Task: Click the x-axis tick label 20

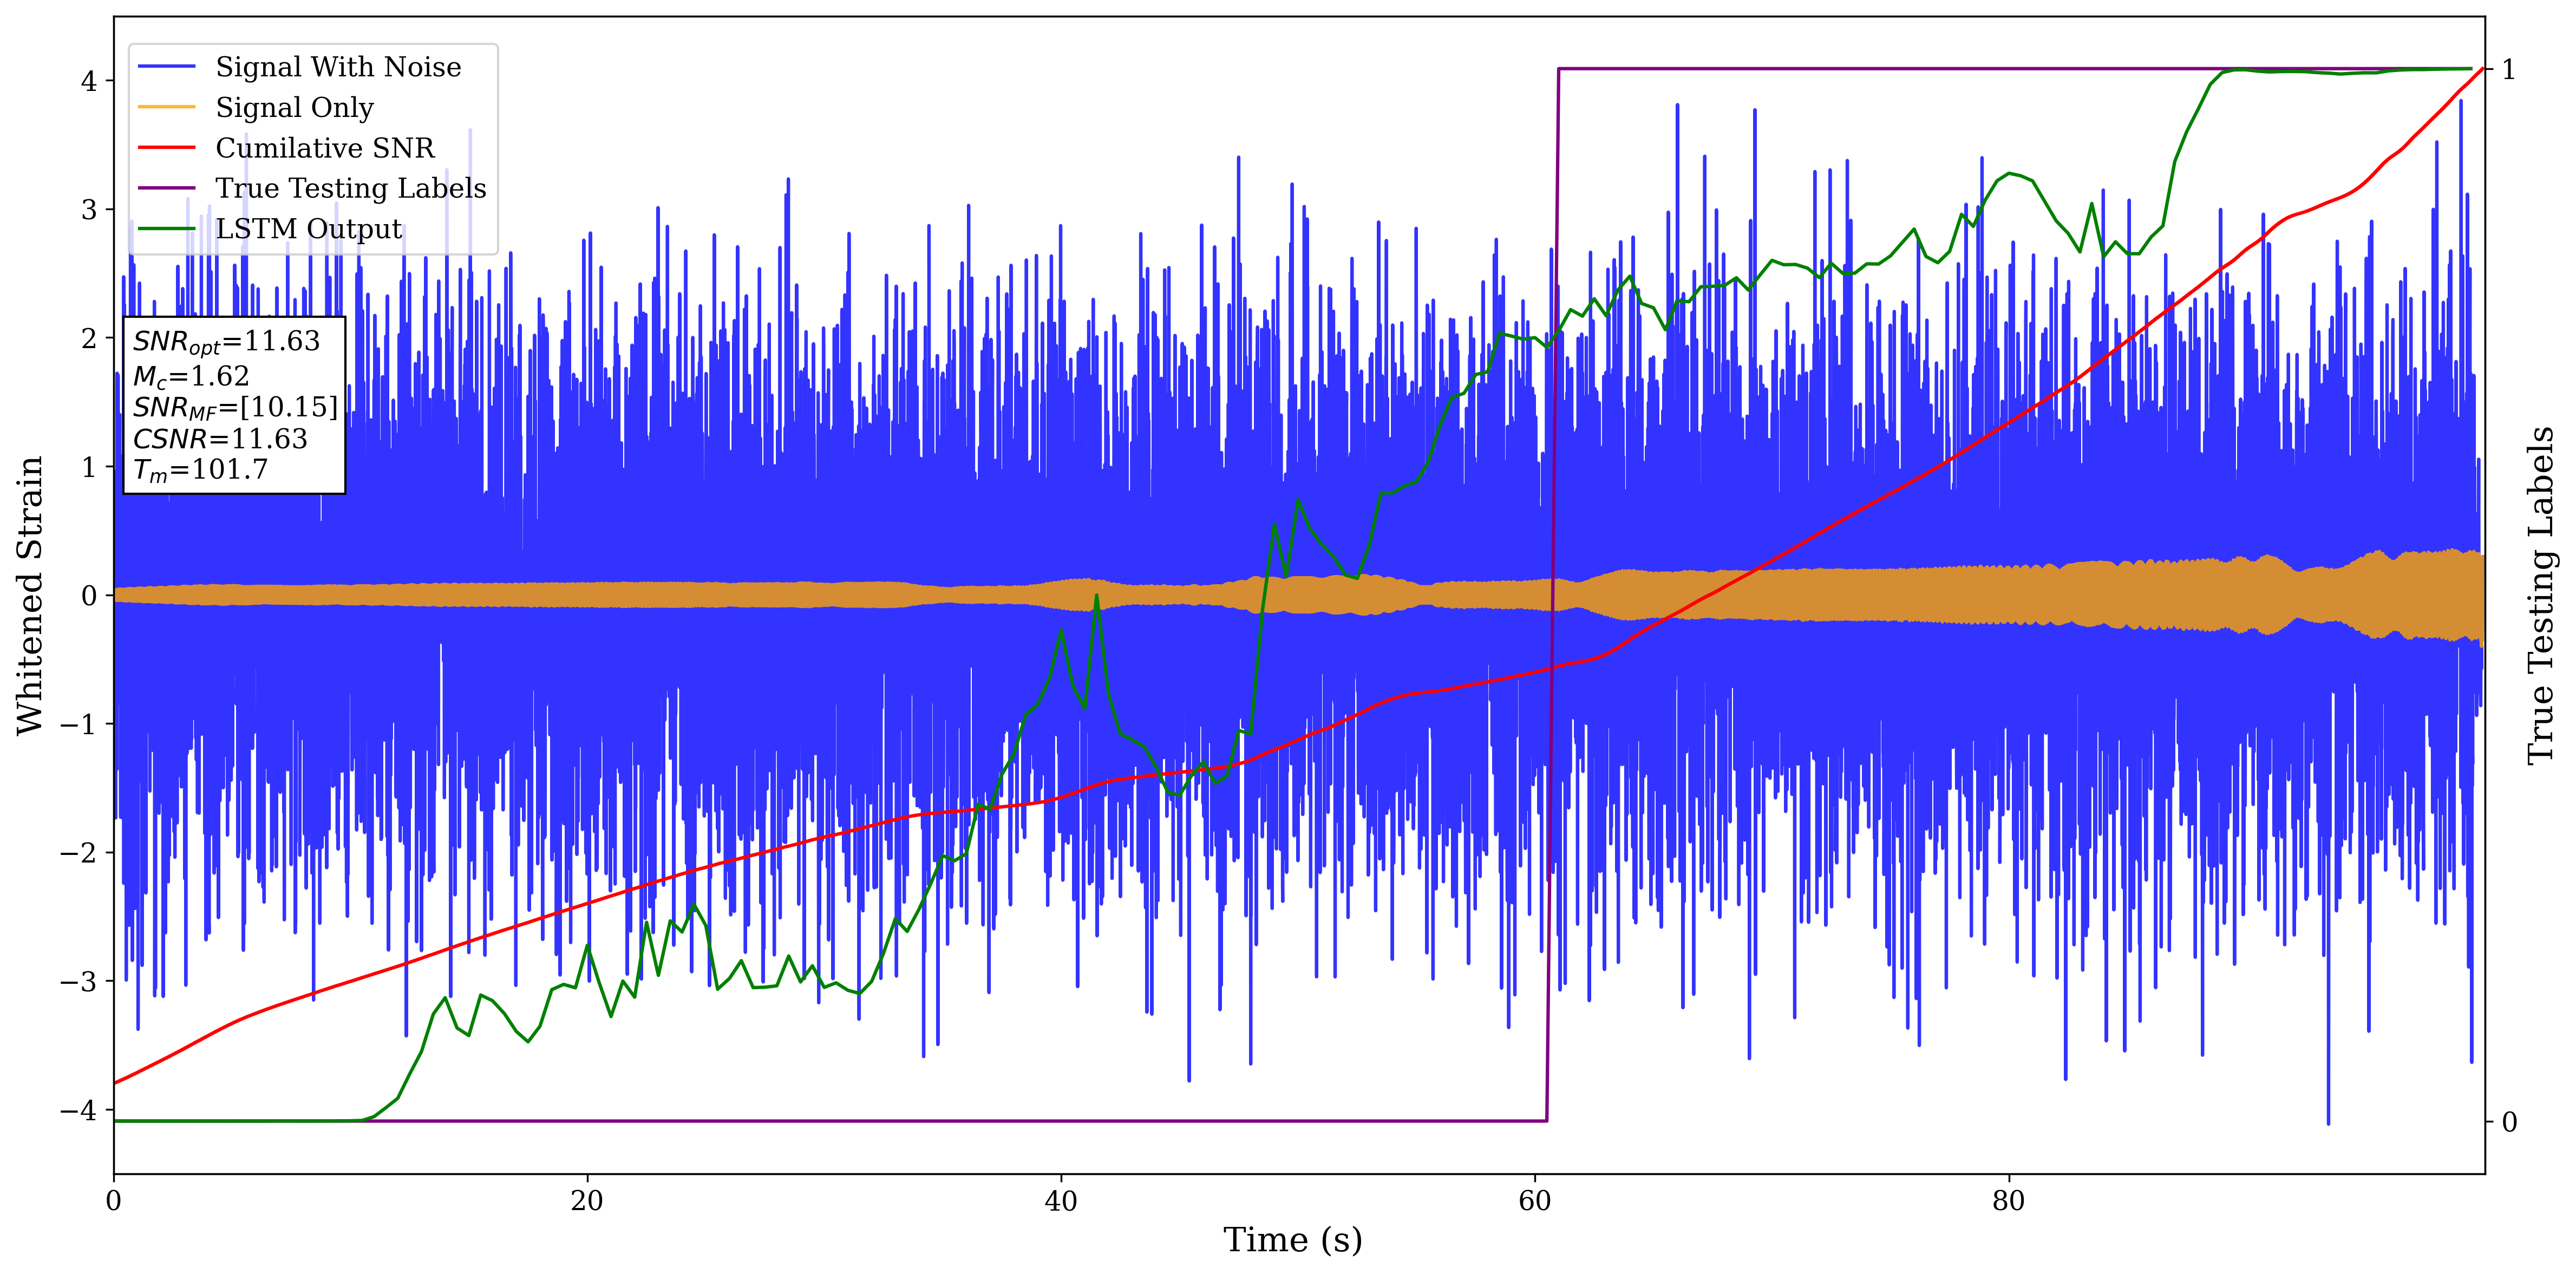Action: 587,1201
